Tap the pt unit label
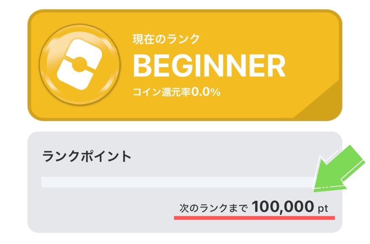 (323, 208)
